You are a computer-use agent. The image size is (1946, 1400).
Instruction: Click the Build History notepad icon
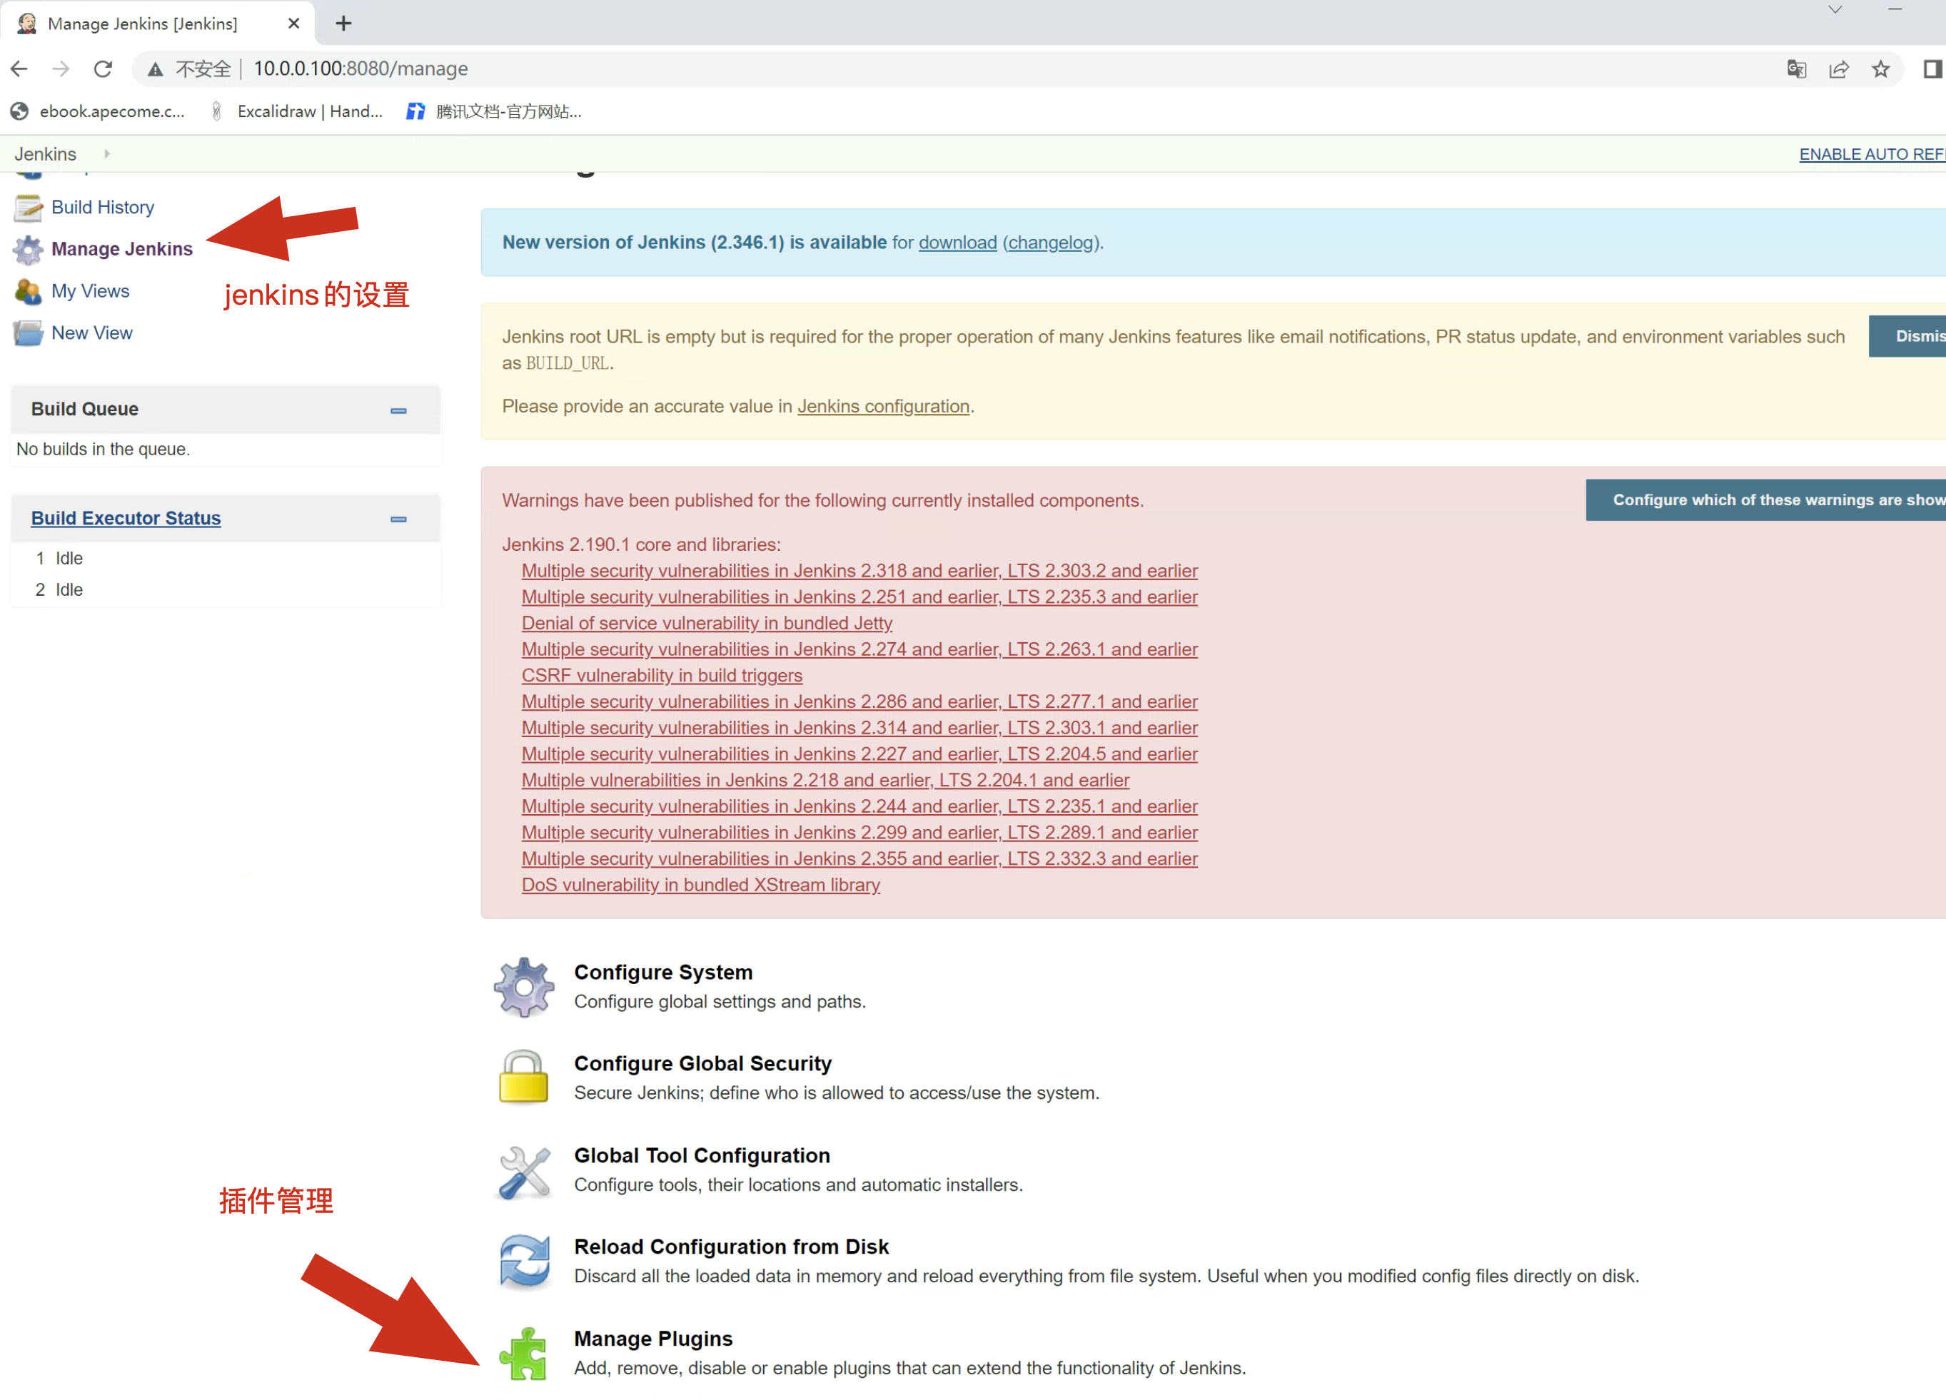coord(29,208)
